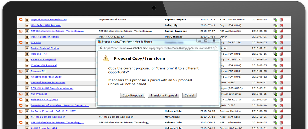Click copy icon in the NIH R01 row

coord(275,43)
